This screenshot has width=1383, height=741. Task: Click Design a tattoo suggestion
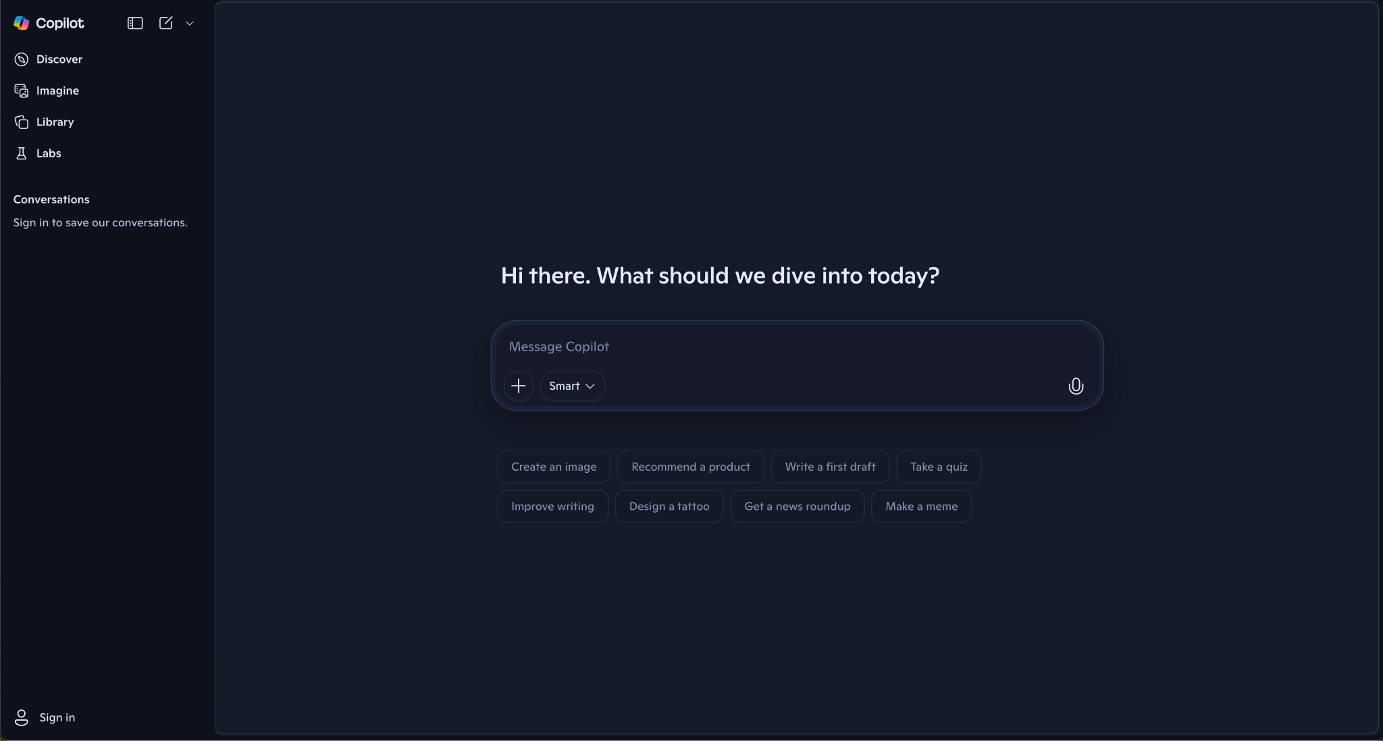click(x=669, y=506)
